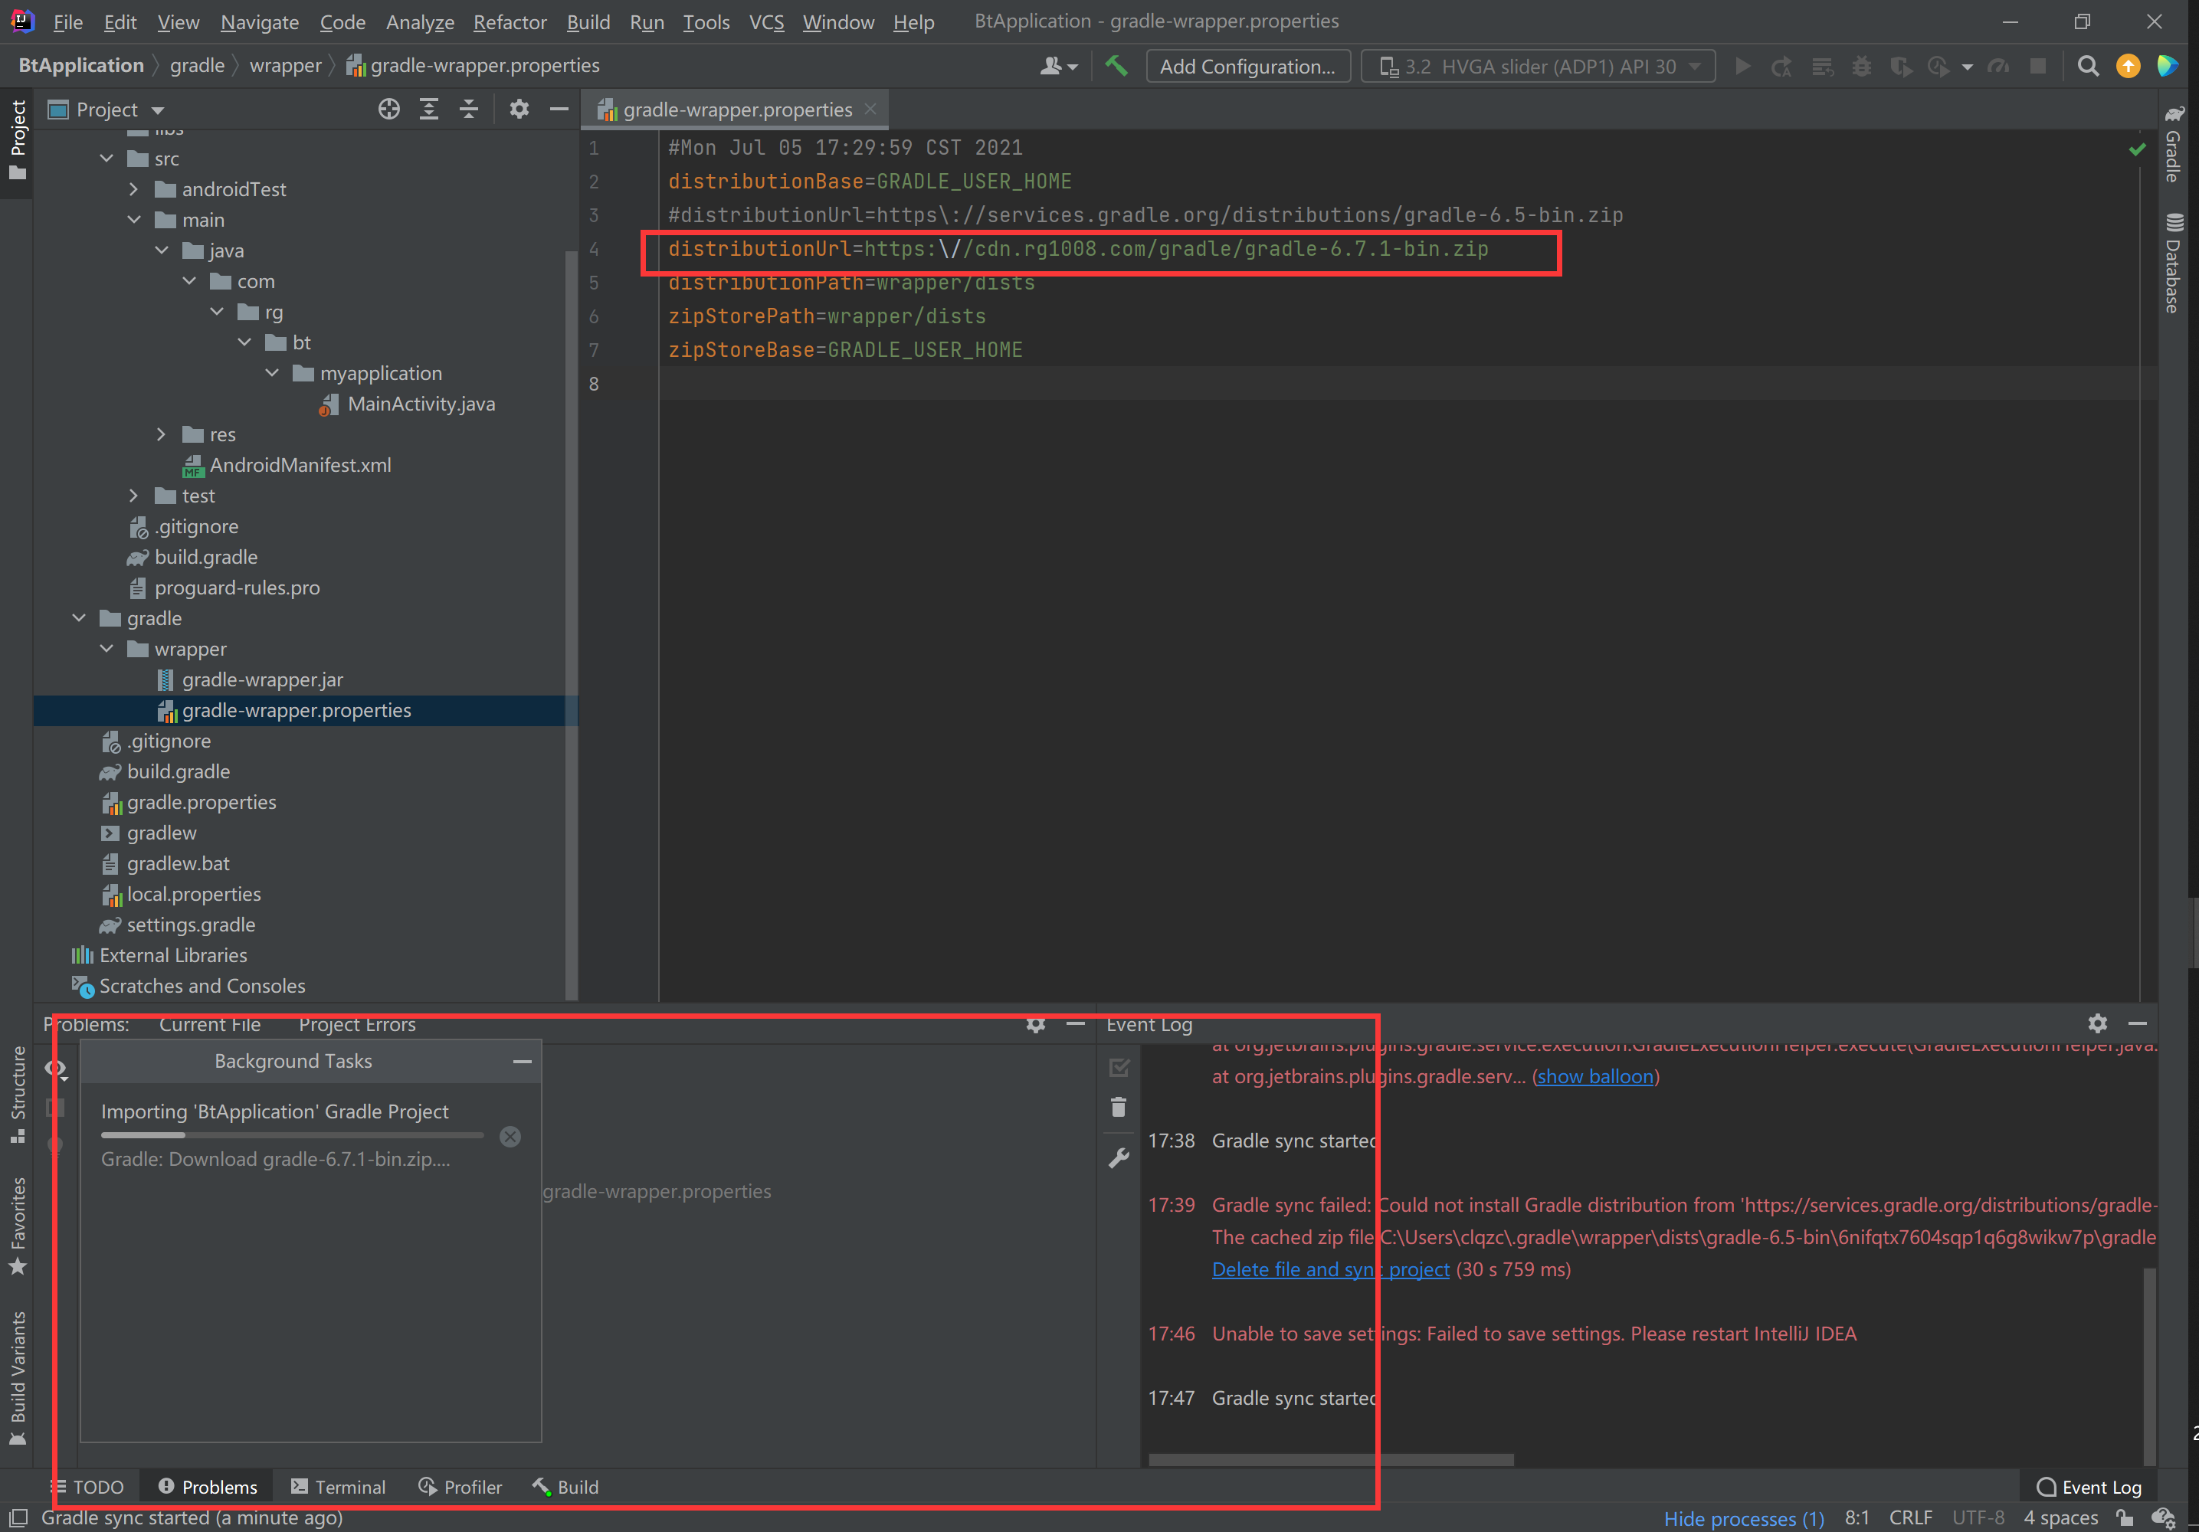Switch to the Profiler tool tab

point(460,1487)
